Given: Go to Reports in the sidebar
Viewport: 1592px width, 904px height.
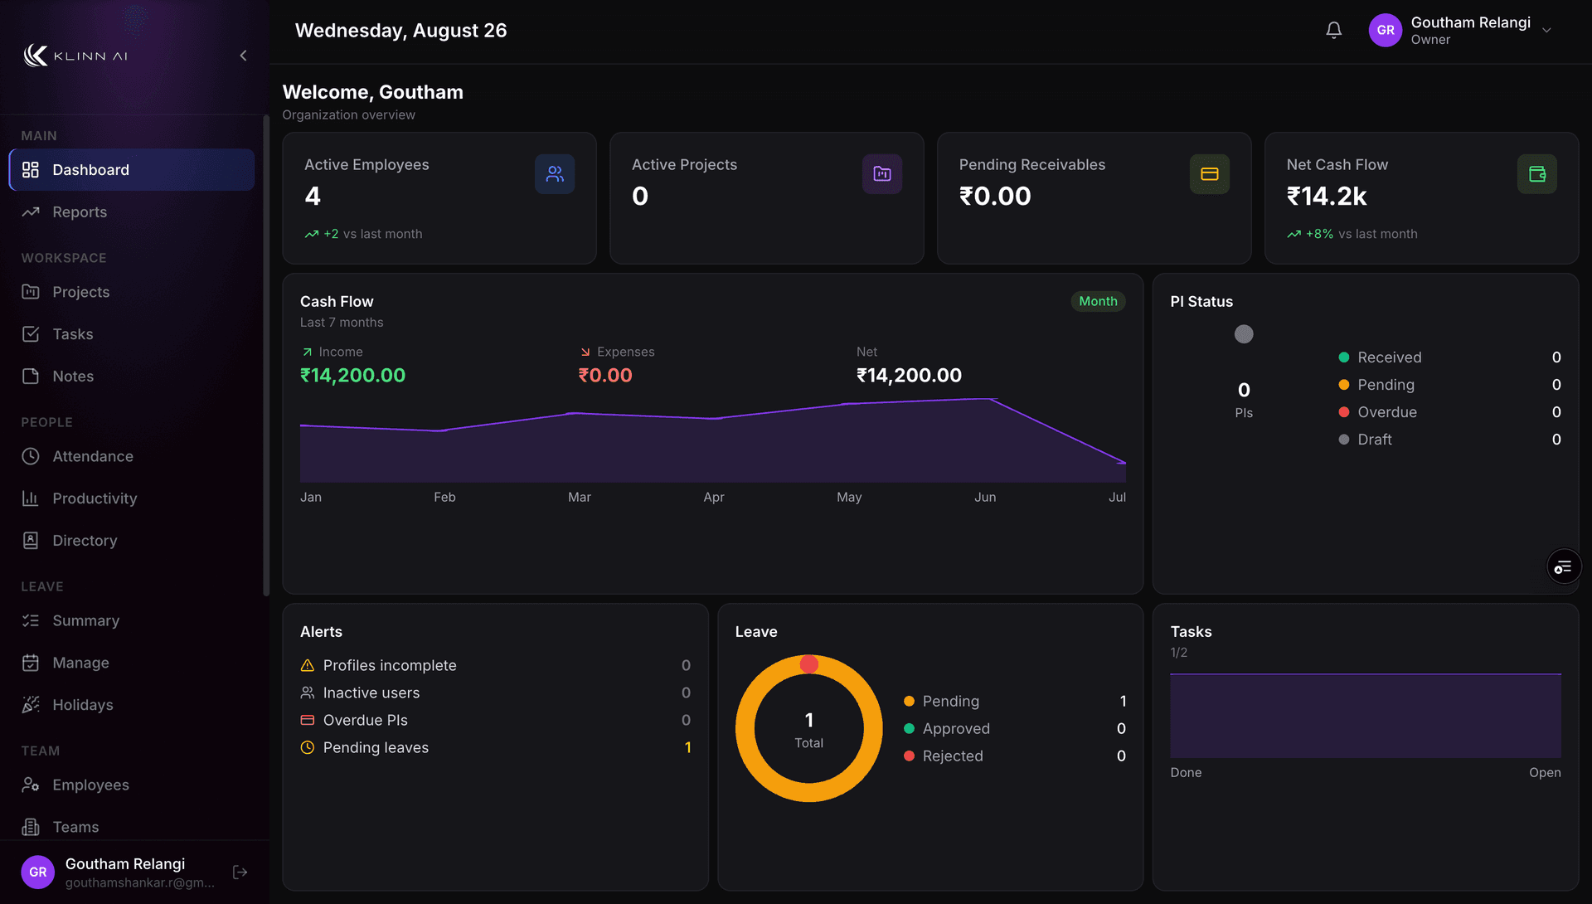Looking at the screenshot, I should pyautogui.click(x=132, y=212).
